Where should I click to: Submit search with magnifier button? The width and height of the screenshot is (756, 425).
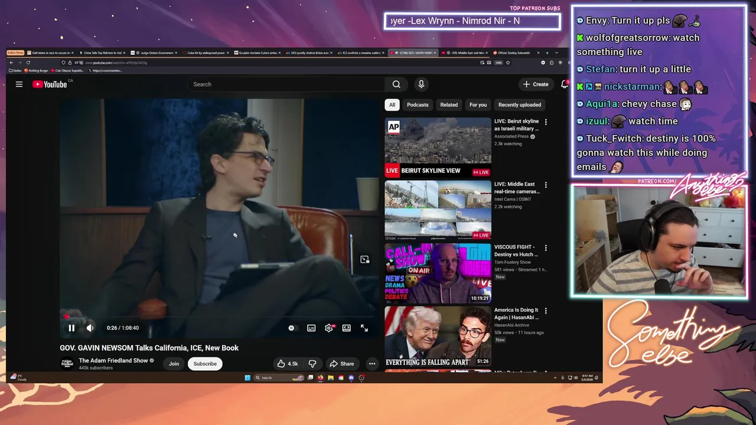pos(396,84)
